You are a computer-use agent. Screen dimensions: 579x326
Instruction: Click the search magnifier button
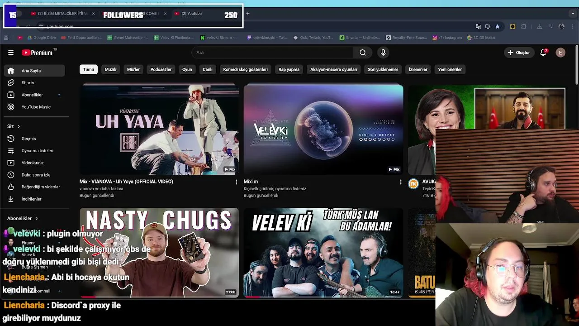coord(363,53)
